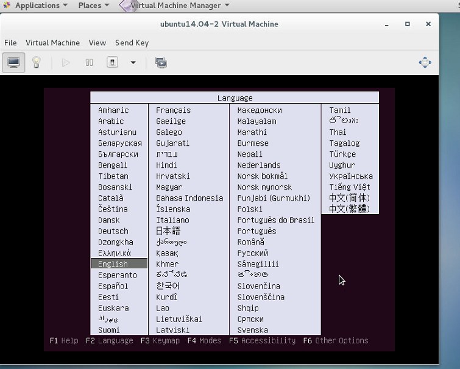This screenshot has height=369, width=460.
Task: Open the Send Key menu
Action: coord(132,43)
